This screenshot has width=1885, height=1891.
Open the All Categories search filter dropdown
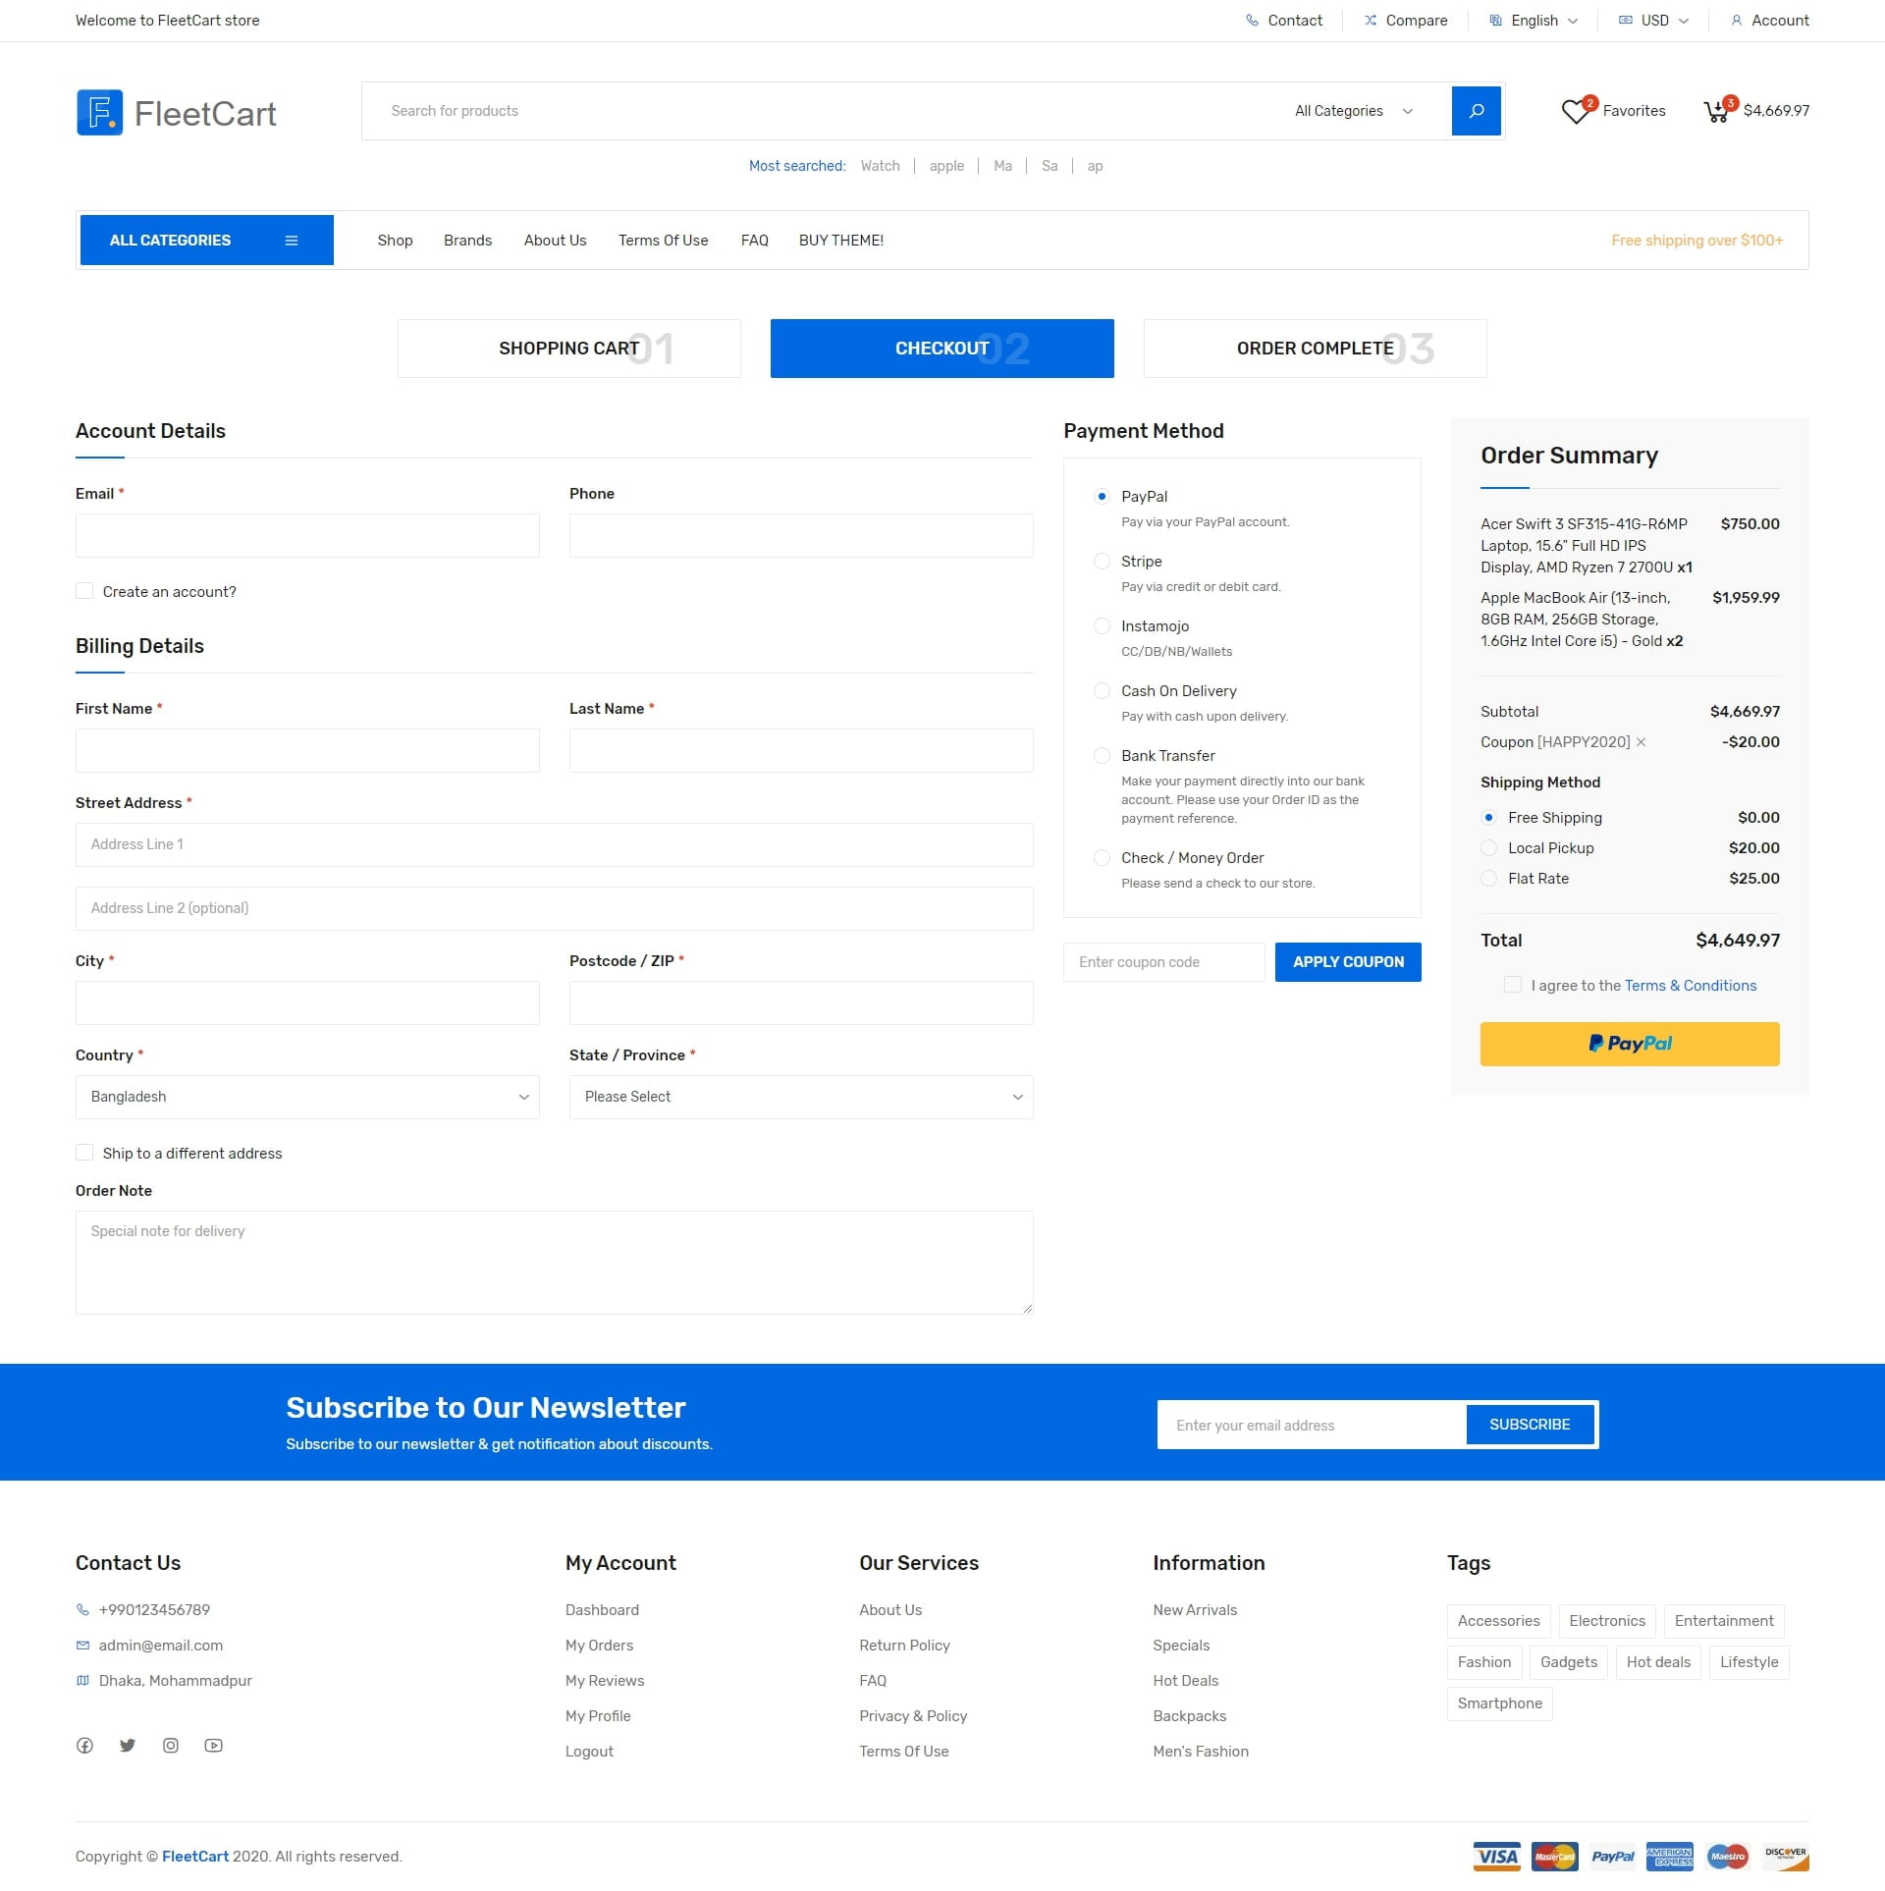coord(1353,111)
